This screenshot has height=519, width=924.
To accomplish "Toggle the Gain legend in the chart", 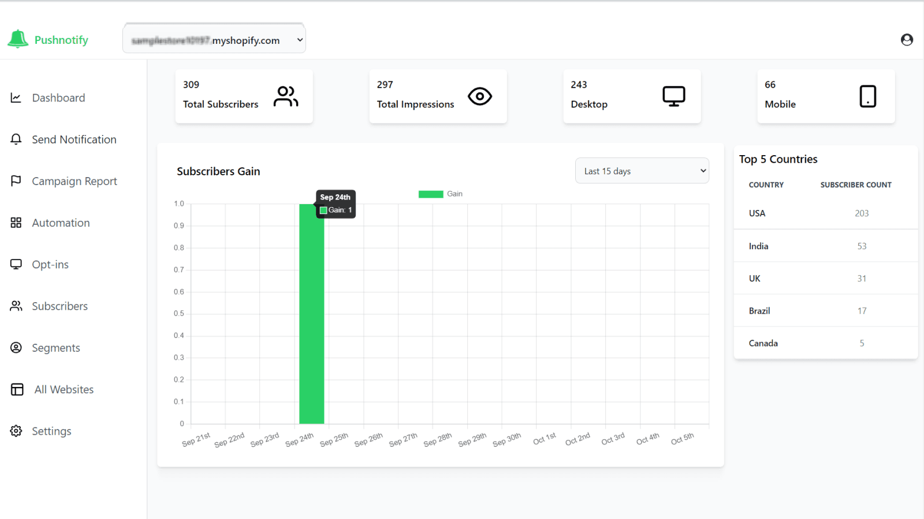I will pos(441,194).
